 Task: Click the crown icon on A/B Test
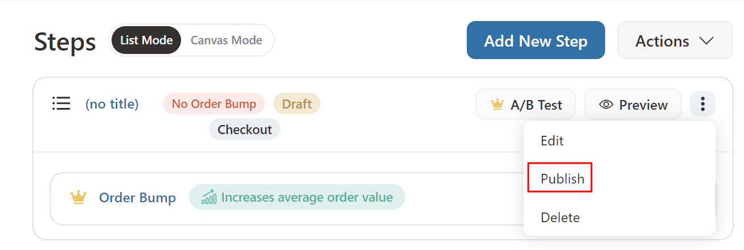coord(498,105)
